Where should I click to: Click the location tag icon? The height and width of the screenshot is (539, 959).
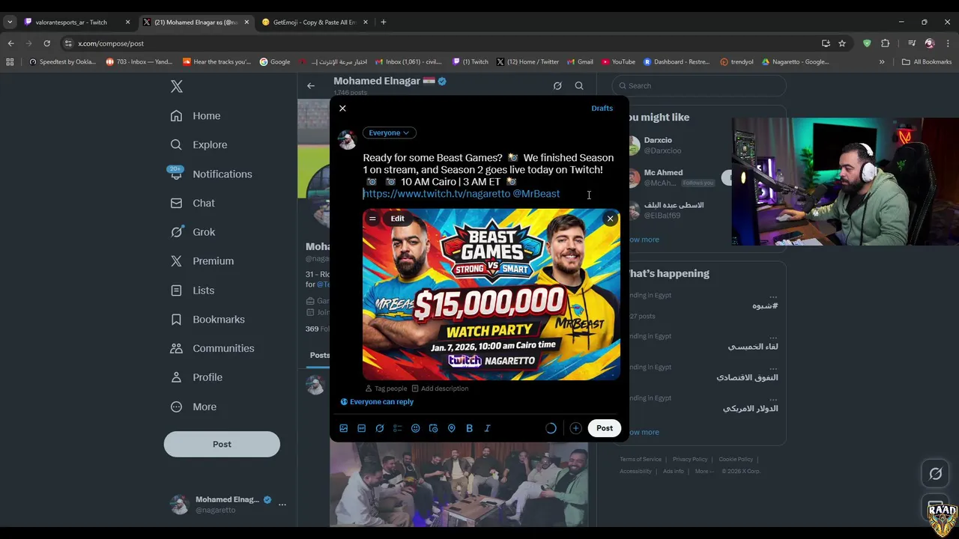tap(452, 428)
